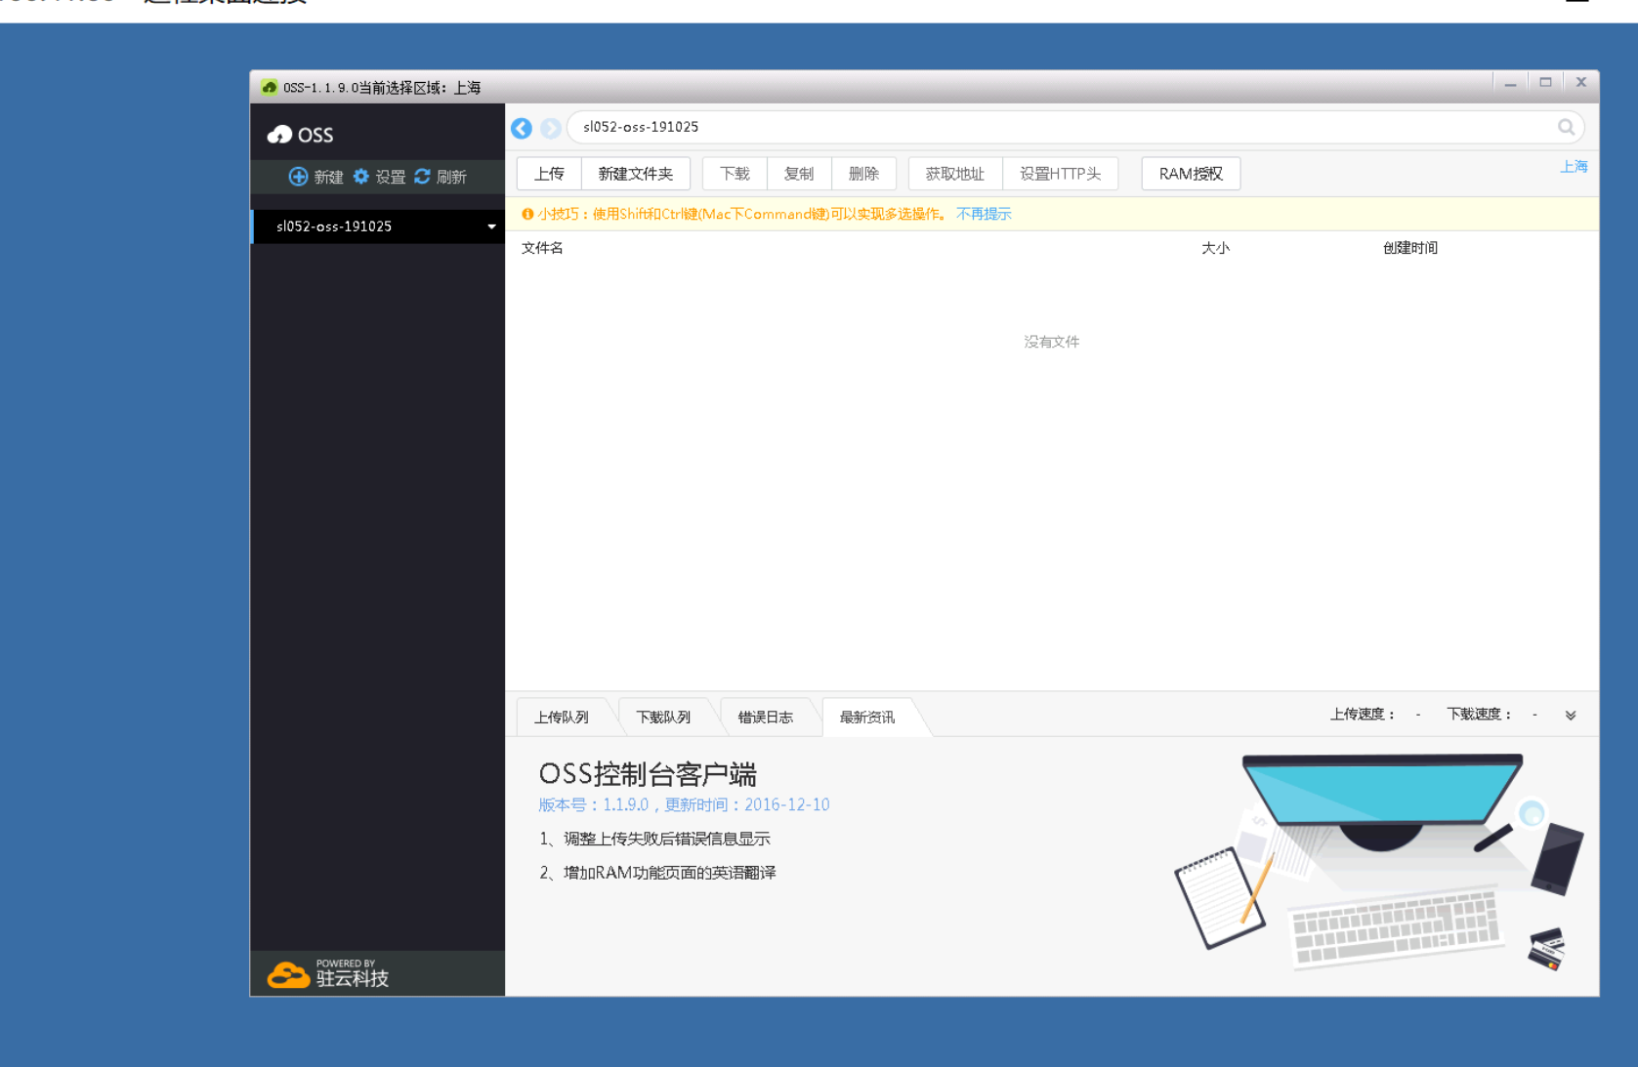Click the 删除 delete button
Image resolution: width=1638 pixels, height=1067 pixels.
(863, 174)
